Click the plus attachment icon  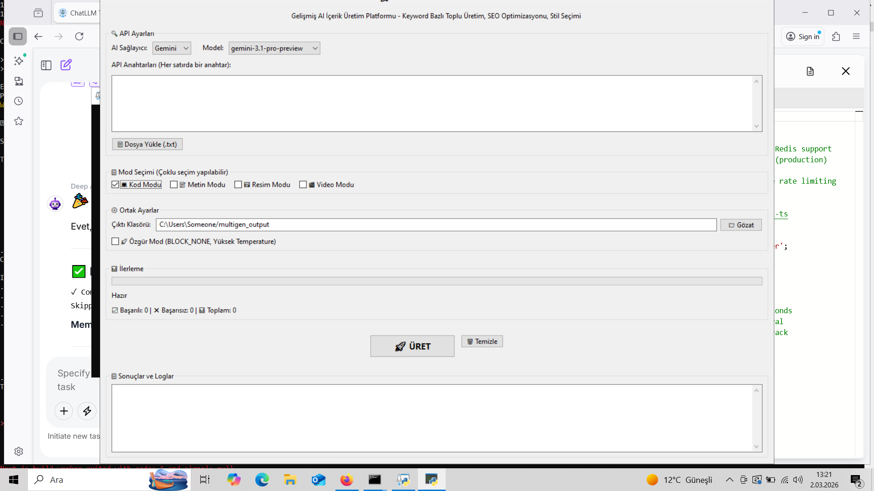64,411
